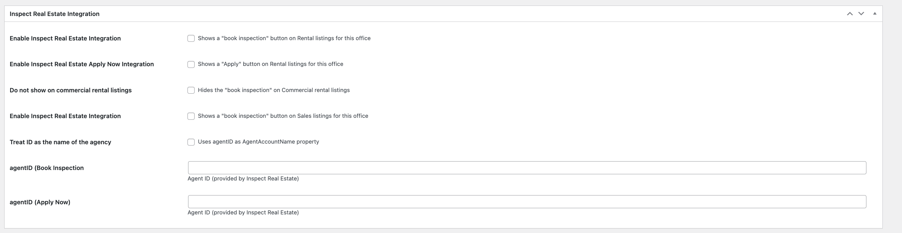Image resolution: width=902 pixels, height=233 pixels.
Task: Click the Enable Apply Now Integration row heading
Action: (x=82, y=64)
